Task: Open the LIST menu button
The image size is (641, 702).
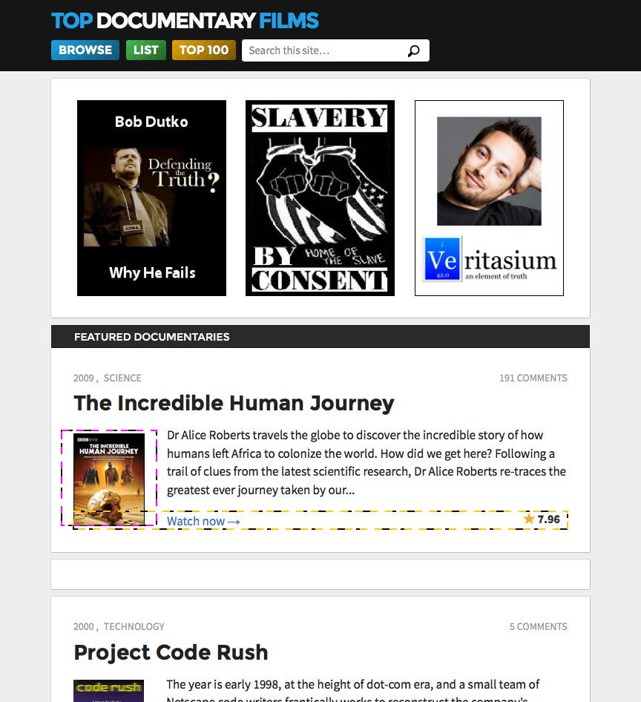Action: point(146,50)
